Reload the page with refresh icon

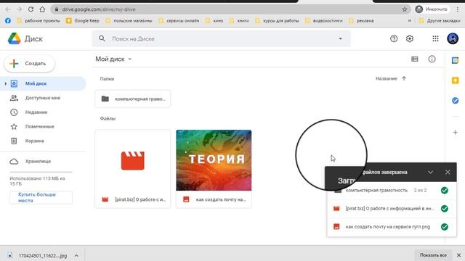click(31, 9)
